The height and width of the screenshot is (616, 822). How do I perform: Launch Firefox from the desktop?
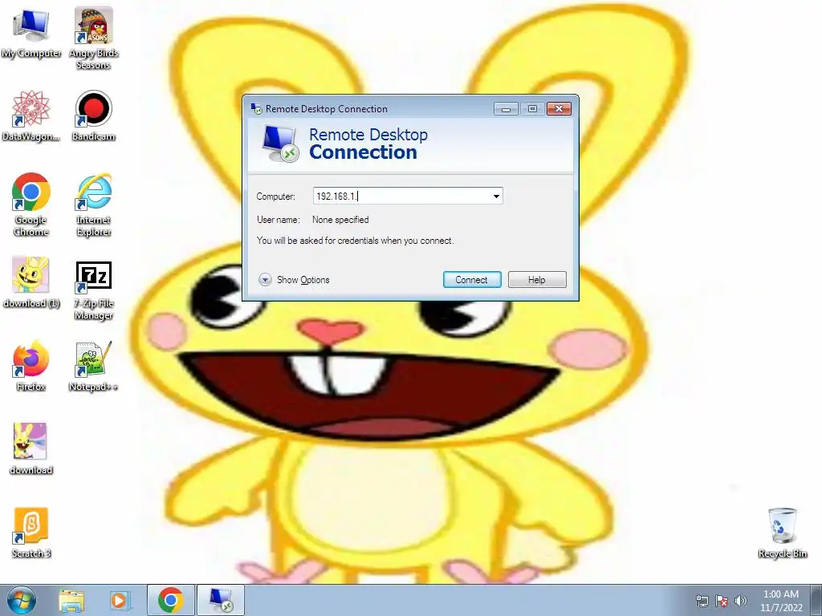[31, 366]
